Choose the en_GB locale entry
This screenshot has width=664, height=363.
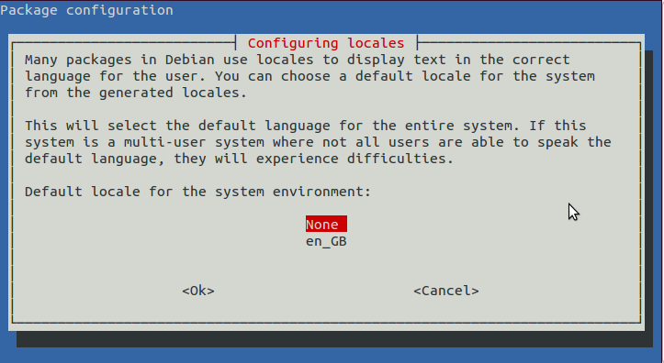326,241
